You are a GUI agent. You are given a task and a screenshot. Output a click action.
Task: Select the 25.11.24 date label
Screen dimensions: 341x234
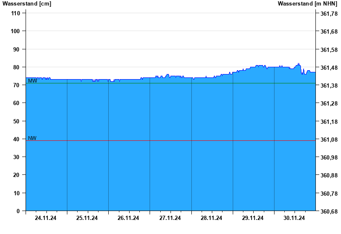pos(87,218)
